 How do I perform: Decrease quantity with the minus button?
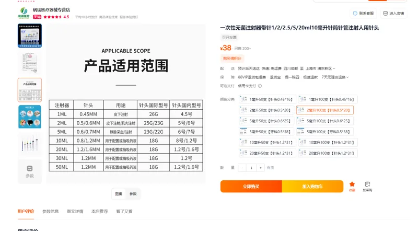(242, 168)
